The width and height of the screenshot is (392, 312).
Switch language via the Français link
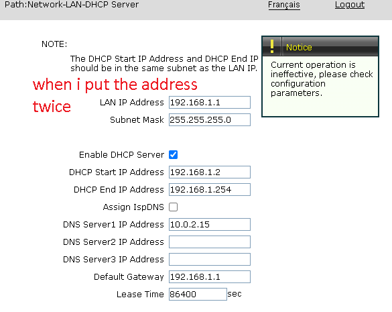coord(283,5)
